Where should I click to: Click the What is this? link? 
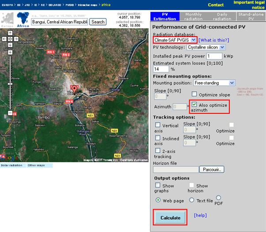[x=214, y=40]
